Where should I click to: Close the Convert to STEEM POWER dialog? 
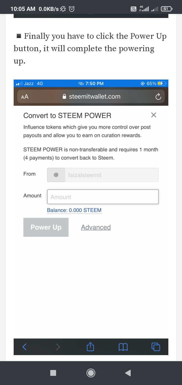(x=153, y=115)
